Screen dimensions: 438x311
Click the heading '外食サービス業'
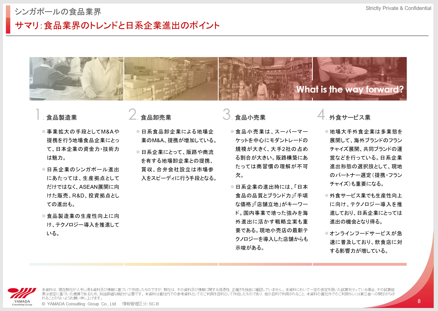[x=350, y=117]
